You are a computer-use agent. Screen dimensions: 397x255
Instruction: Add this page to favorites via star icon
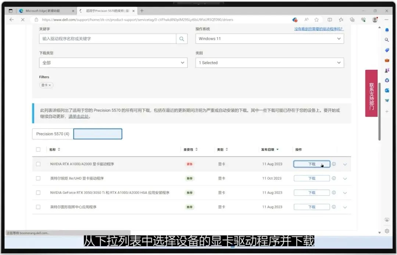[x=316, y=19]
